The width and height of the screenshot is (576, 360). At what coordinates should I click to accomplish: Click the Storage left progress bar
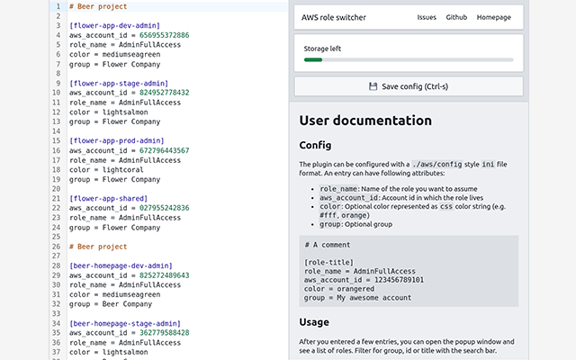[409, 60]
